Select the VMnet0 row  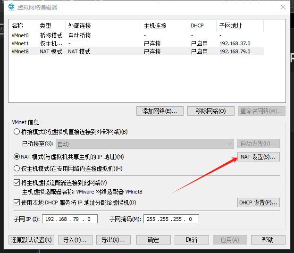coord(137,35)
